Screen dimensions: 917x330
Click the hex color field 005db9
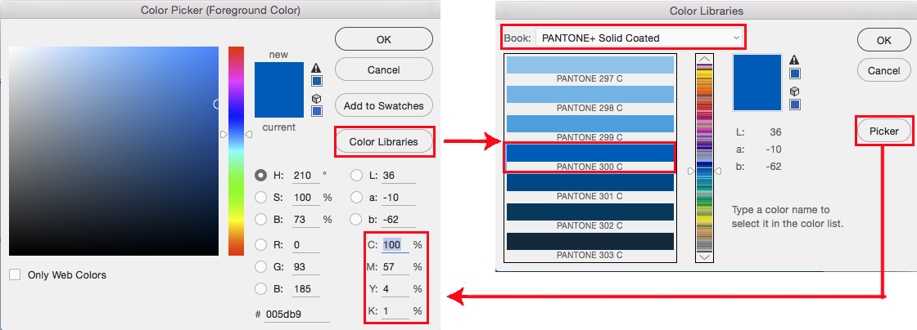pos(297,314)
